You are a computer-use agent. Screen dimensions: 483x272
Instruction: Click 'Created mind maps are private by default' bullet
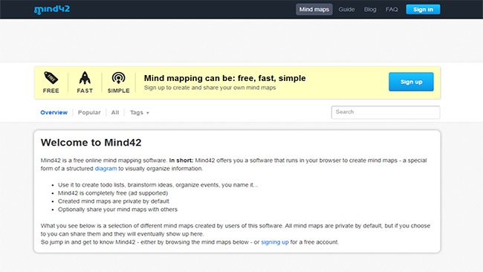(114, 201)
